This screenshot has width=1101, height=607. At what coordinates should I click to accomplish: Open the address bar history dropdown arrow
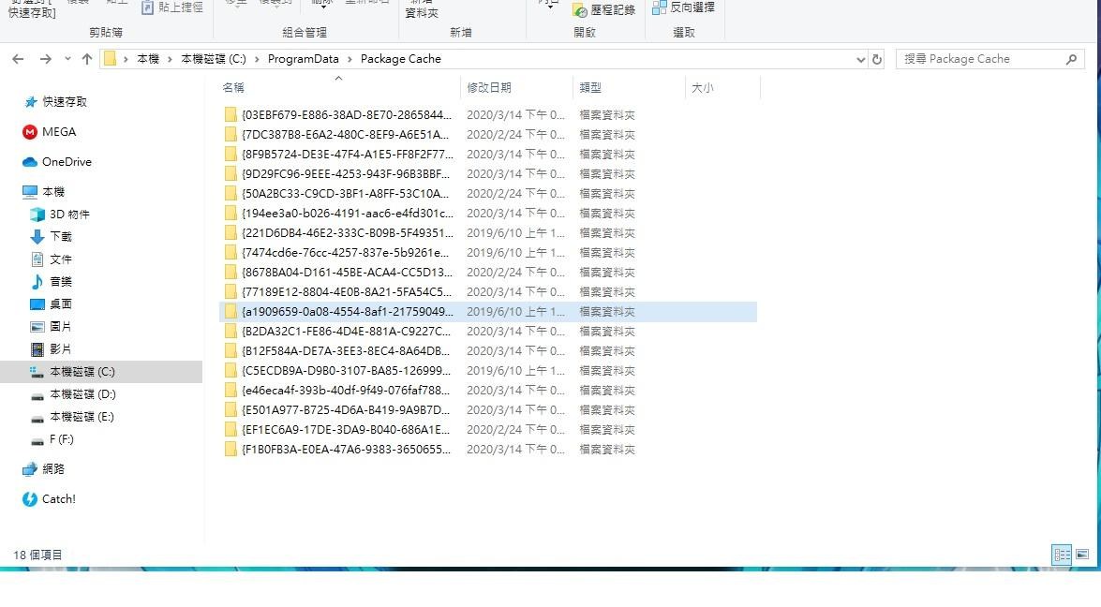(x=860, y=58)
